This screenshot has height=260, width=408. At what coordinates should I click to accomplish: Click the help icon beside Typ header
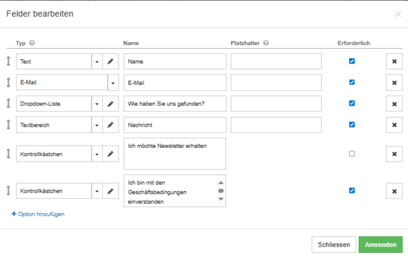[x=32, y=43]
